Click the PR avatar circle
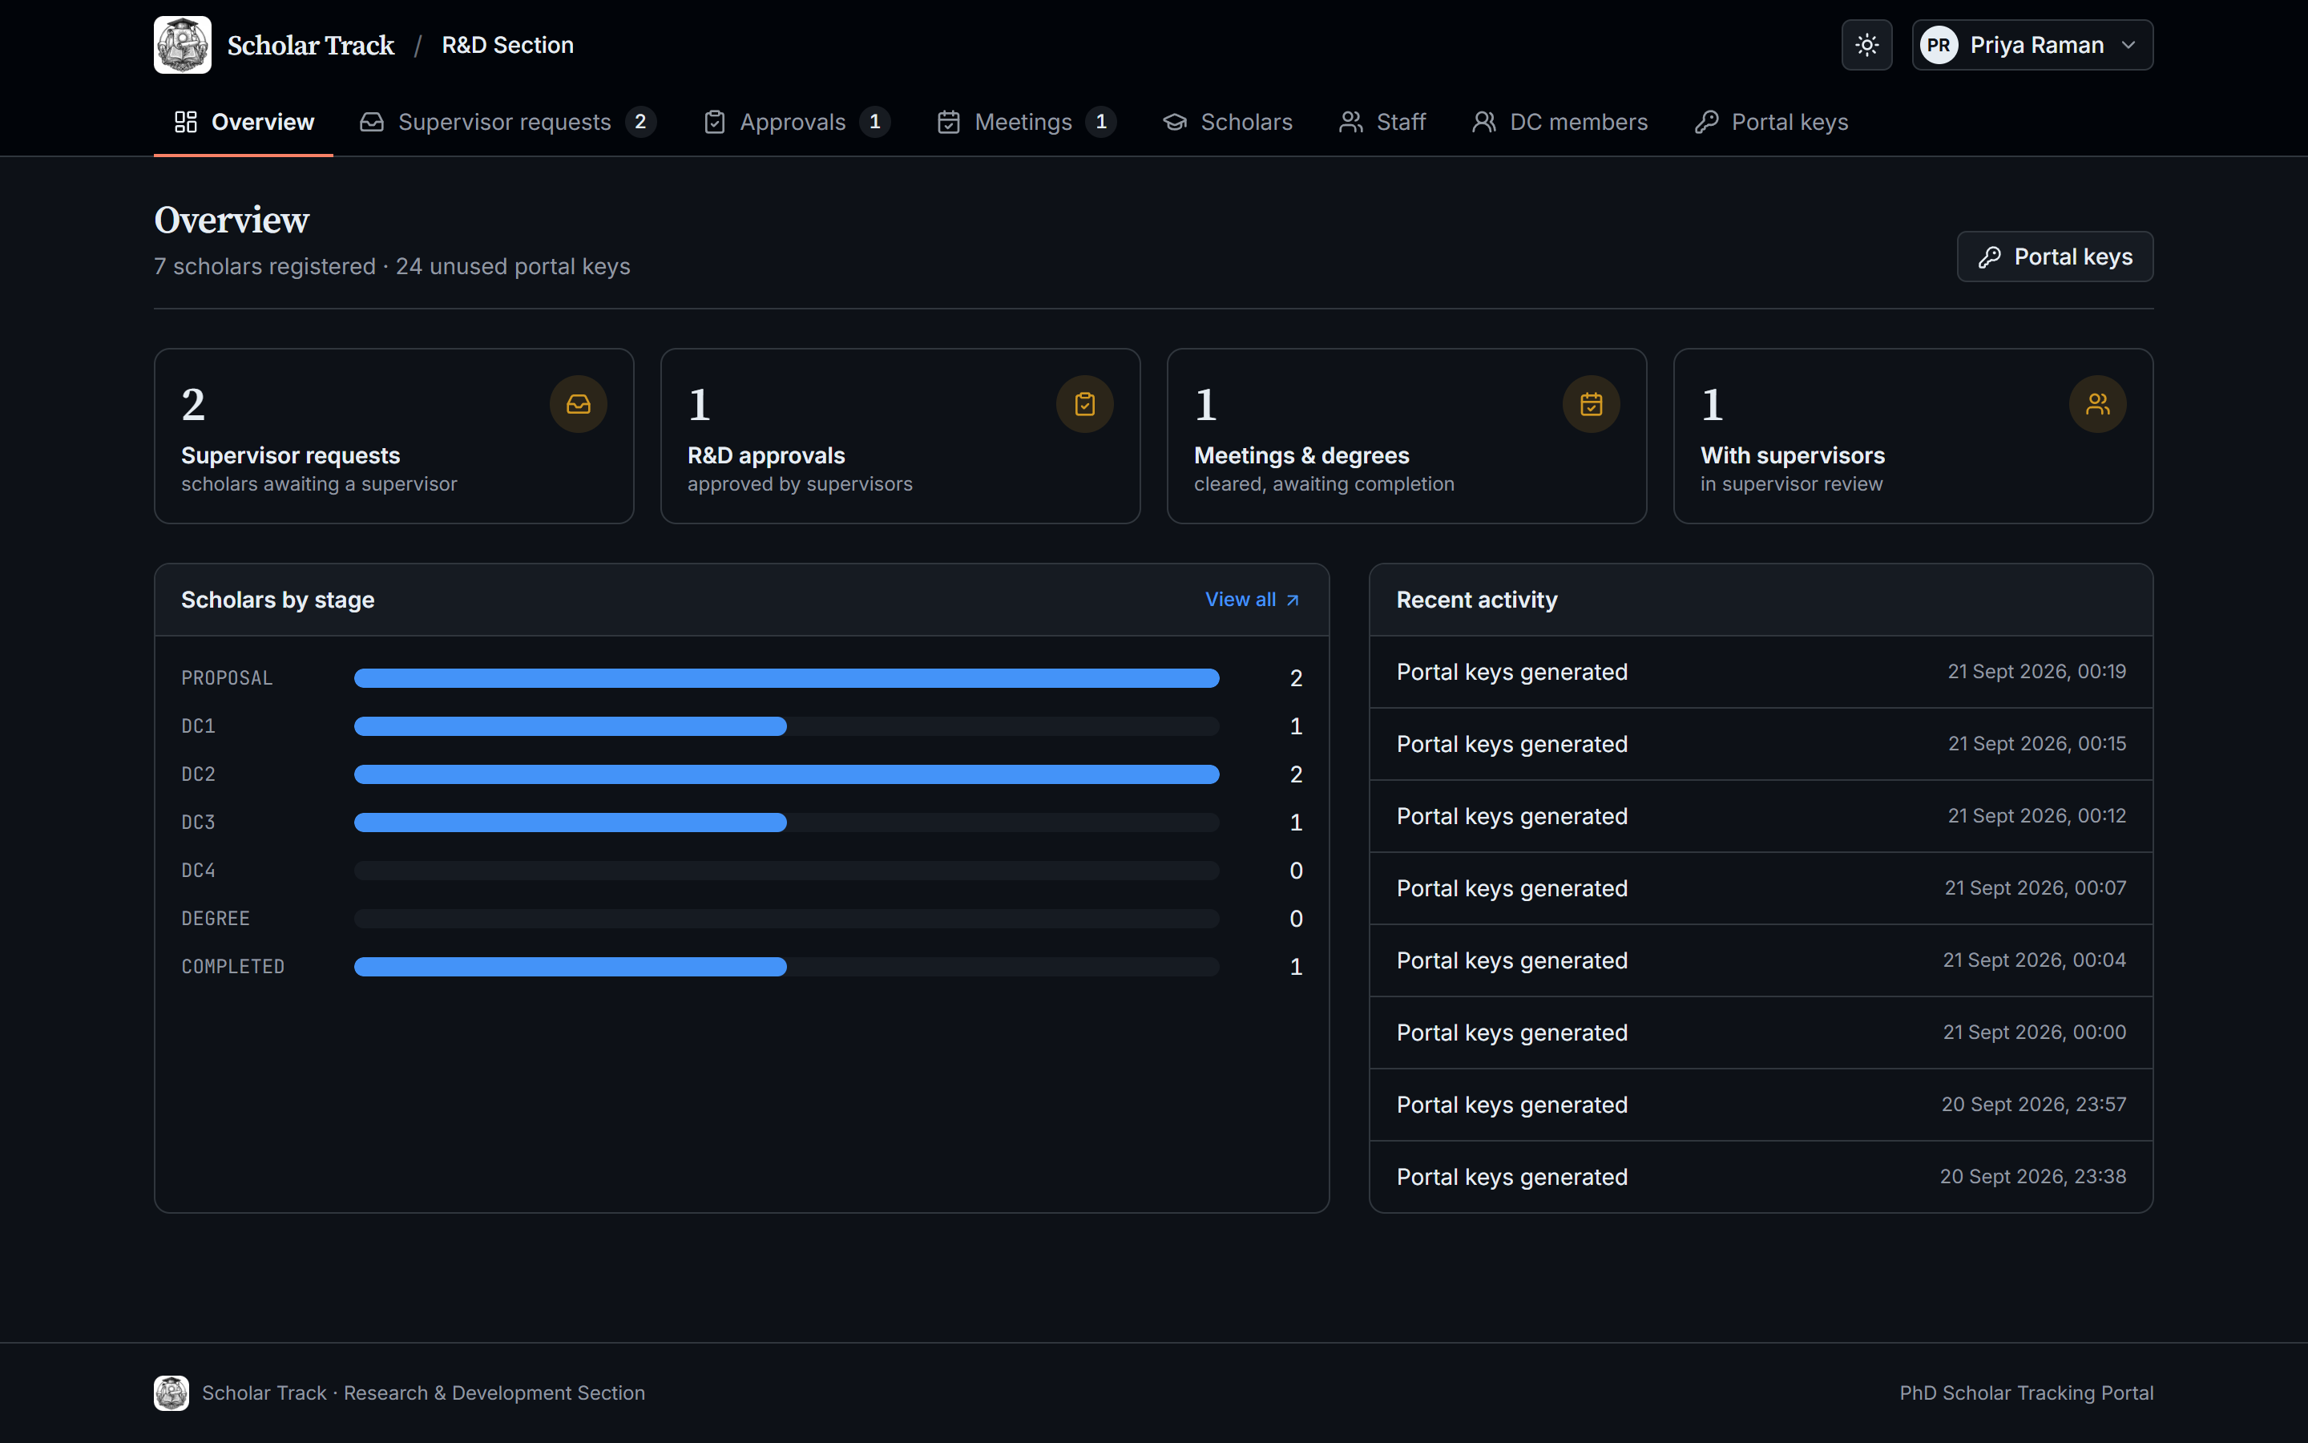This screenshot has height=1443, width=2308. 1939,45
